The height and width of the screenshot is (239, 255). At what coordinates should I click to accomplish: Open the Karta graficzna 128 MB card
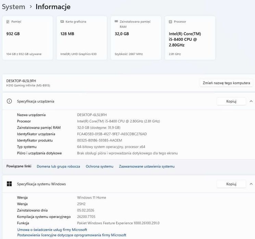[82, 38]
